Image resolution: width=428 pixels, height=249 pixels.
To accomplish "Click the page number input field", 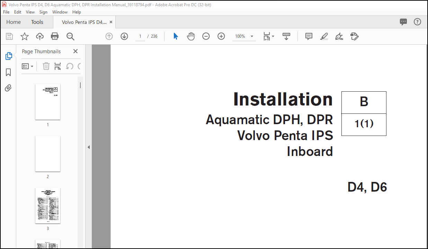I will pyautogui.click(x=140, y=36).
